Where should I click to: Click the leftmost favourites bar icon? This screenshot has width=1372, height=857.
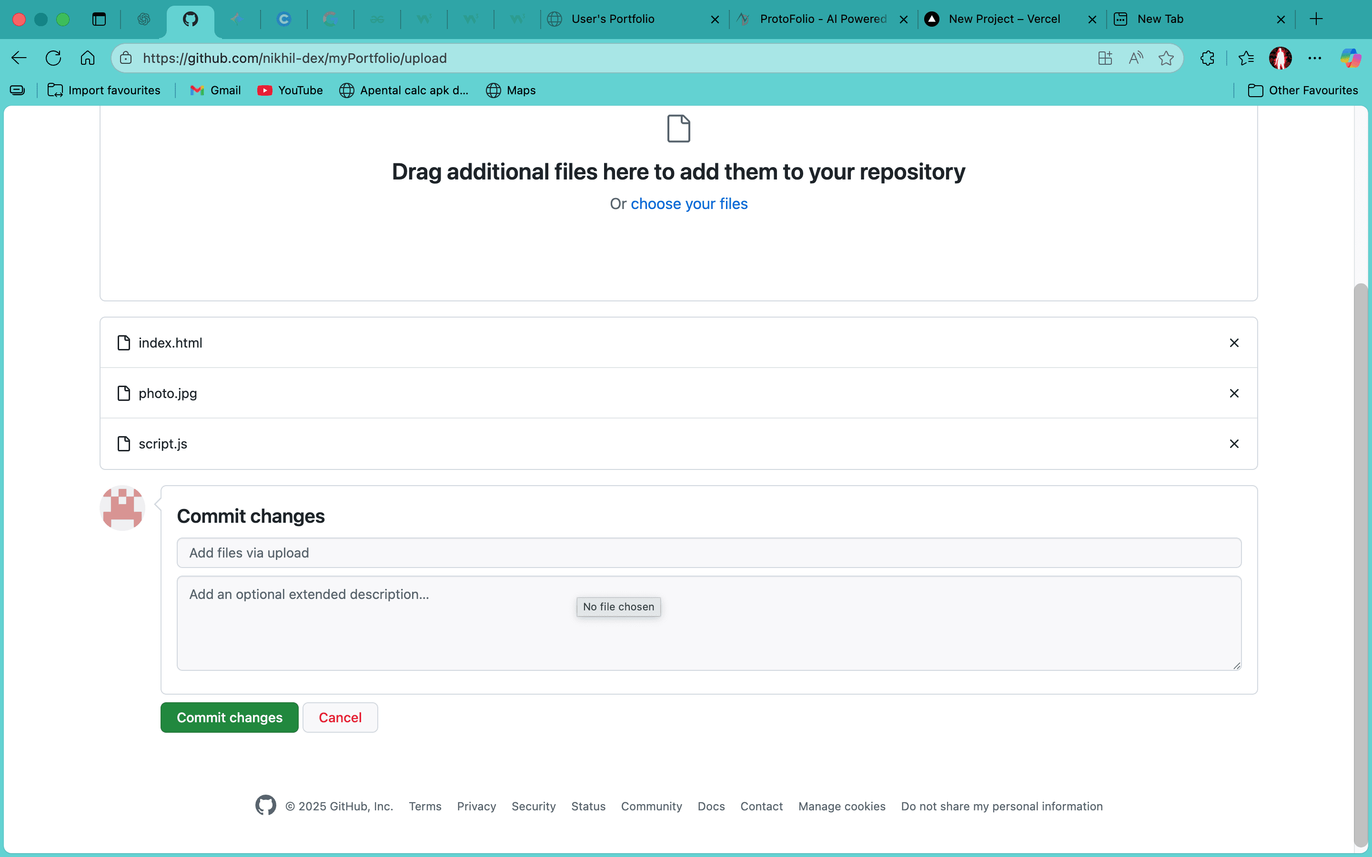click(x=18, y=90)
